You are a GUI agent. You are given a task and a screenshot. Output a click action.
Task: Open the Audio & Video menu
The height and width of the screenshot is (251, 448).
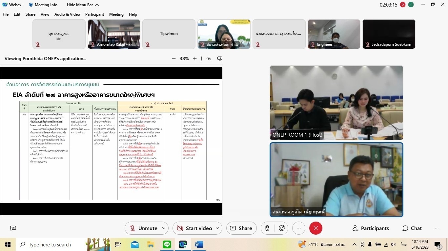pos(67,14)
